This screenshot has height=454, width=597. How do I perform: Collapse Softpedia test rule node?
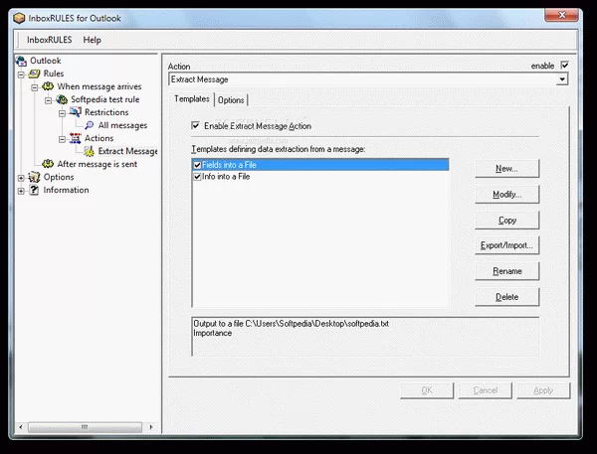pyautogui.click(x=49, y=100)
